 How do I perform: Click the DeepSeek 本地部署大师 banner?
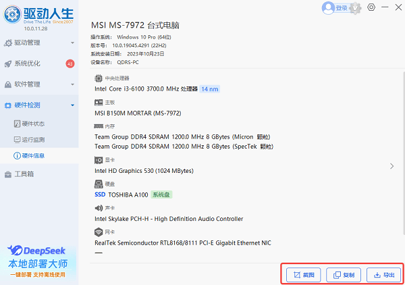pos(38,260)
